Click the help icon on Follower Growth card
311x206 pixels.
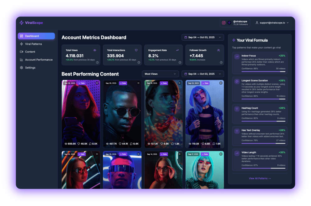[221, 62]
